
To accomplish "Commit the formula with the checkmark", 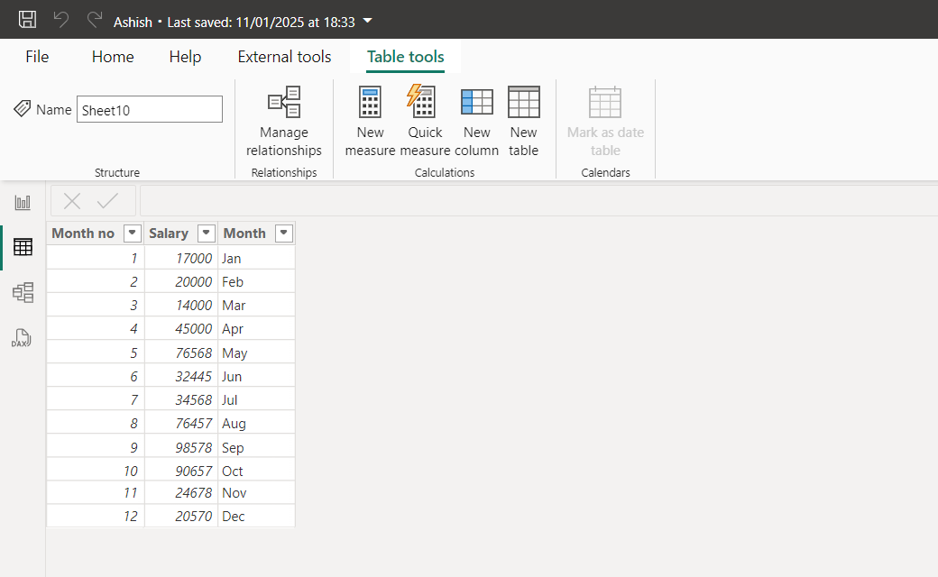I will click(107, 200).
